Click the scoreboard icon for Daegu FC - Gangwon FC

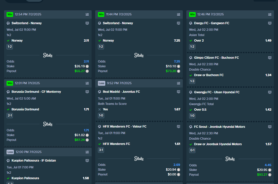[270, 23]
